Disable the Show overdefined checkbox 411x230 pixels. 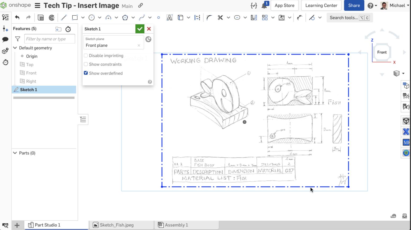[x=86, y=73]
